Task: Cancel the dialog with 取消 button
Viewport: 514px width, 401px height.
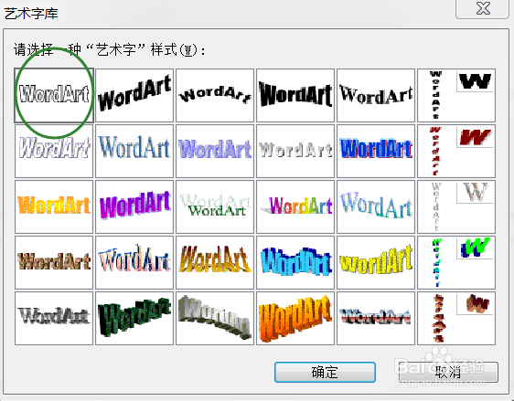Action: [x=448, y=372]
